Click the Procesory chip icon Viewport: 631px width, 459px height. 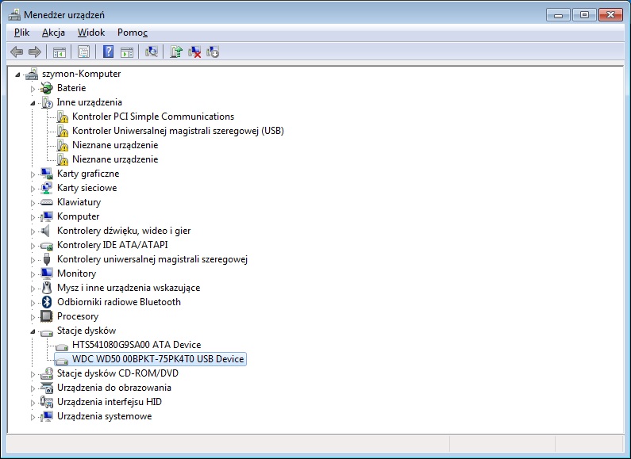47,316
